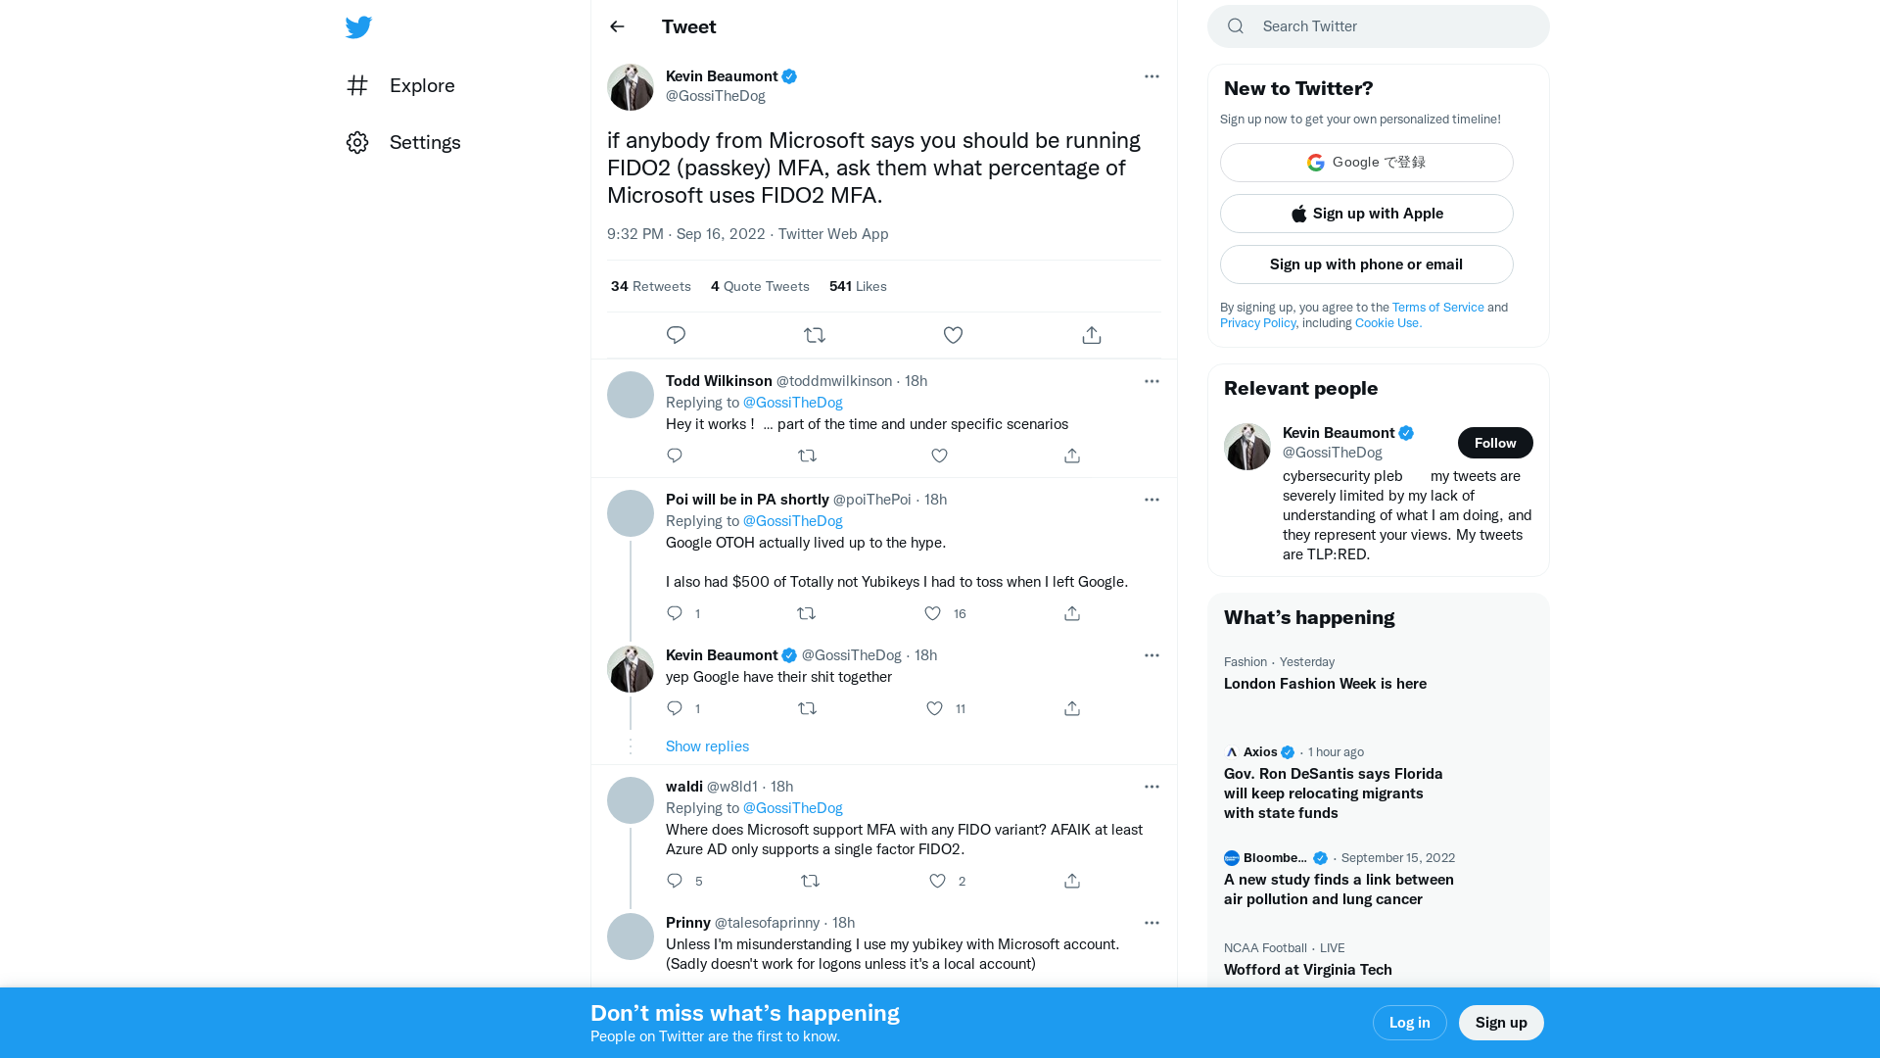1880x1058 pixels.
Task: Retweet the main FIDO2 tweet
Action: click(815, 334)
